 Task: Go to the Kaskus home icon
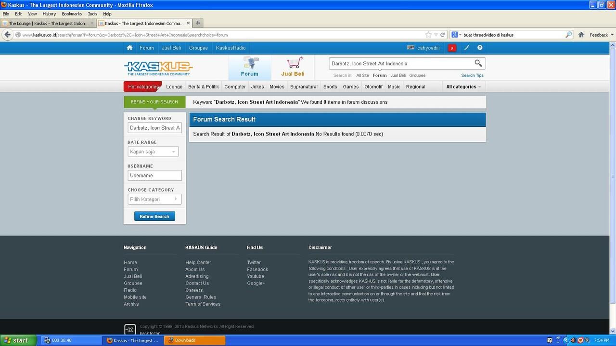coord(129,48)
